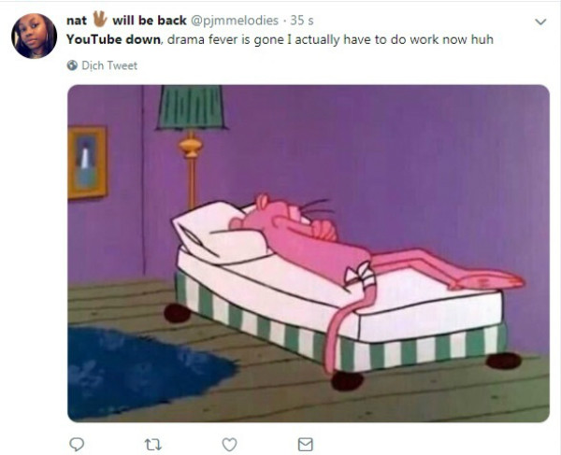Click the bold 'YouTube down' text

(x=113, y=39)
